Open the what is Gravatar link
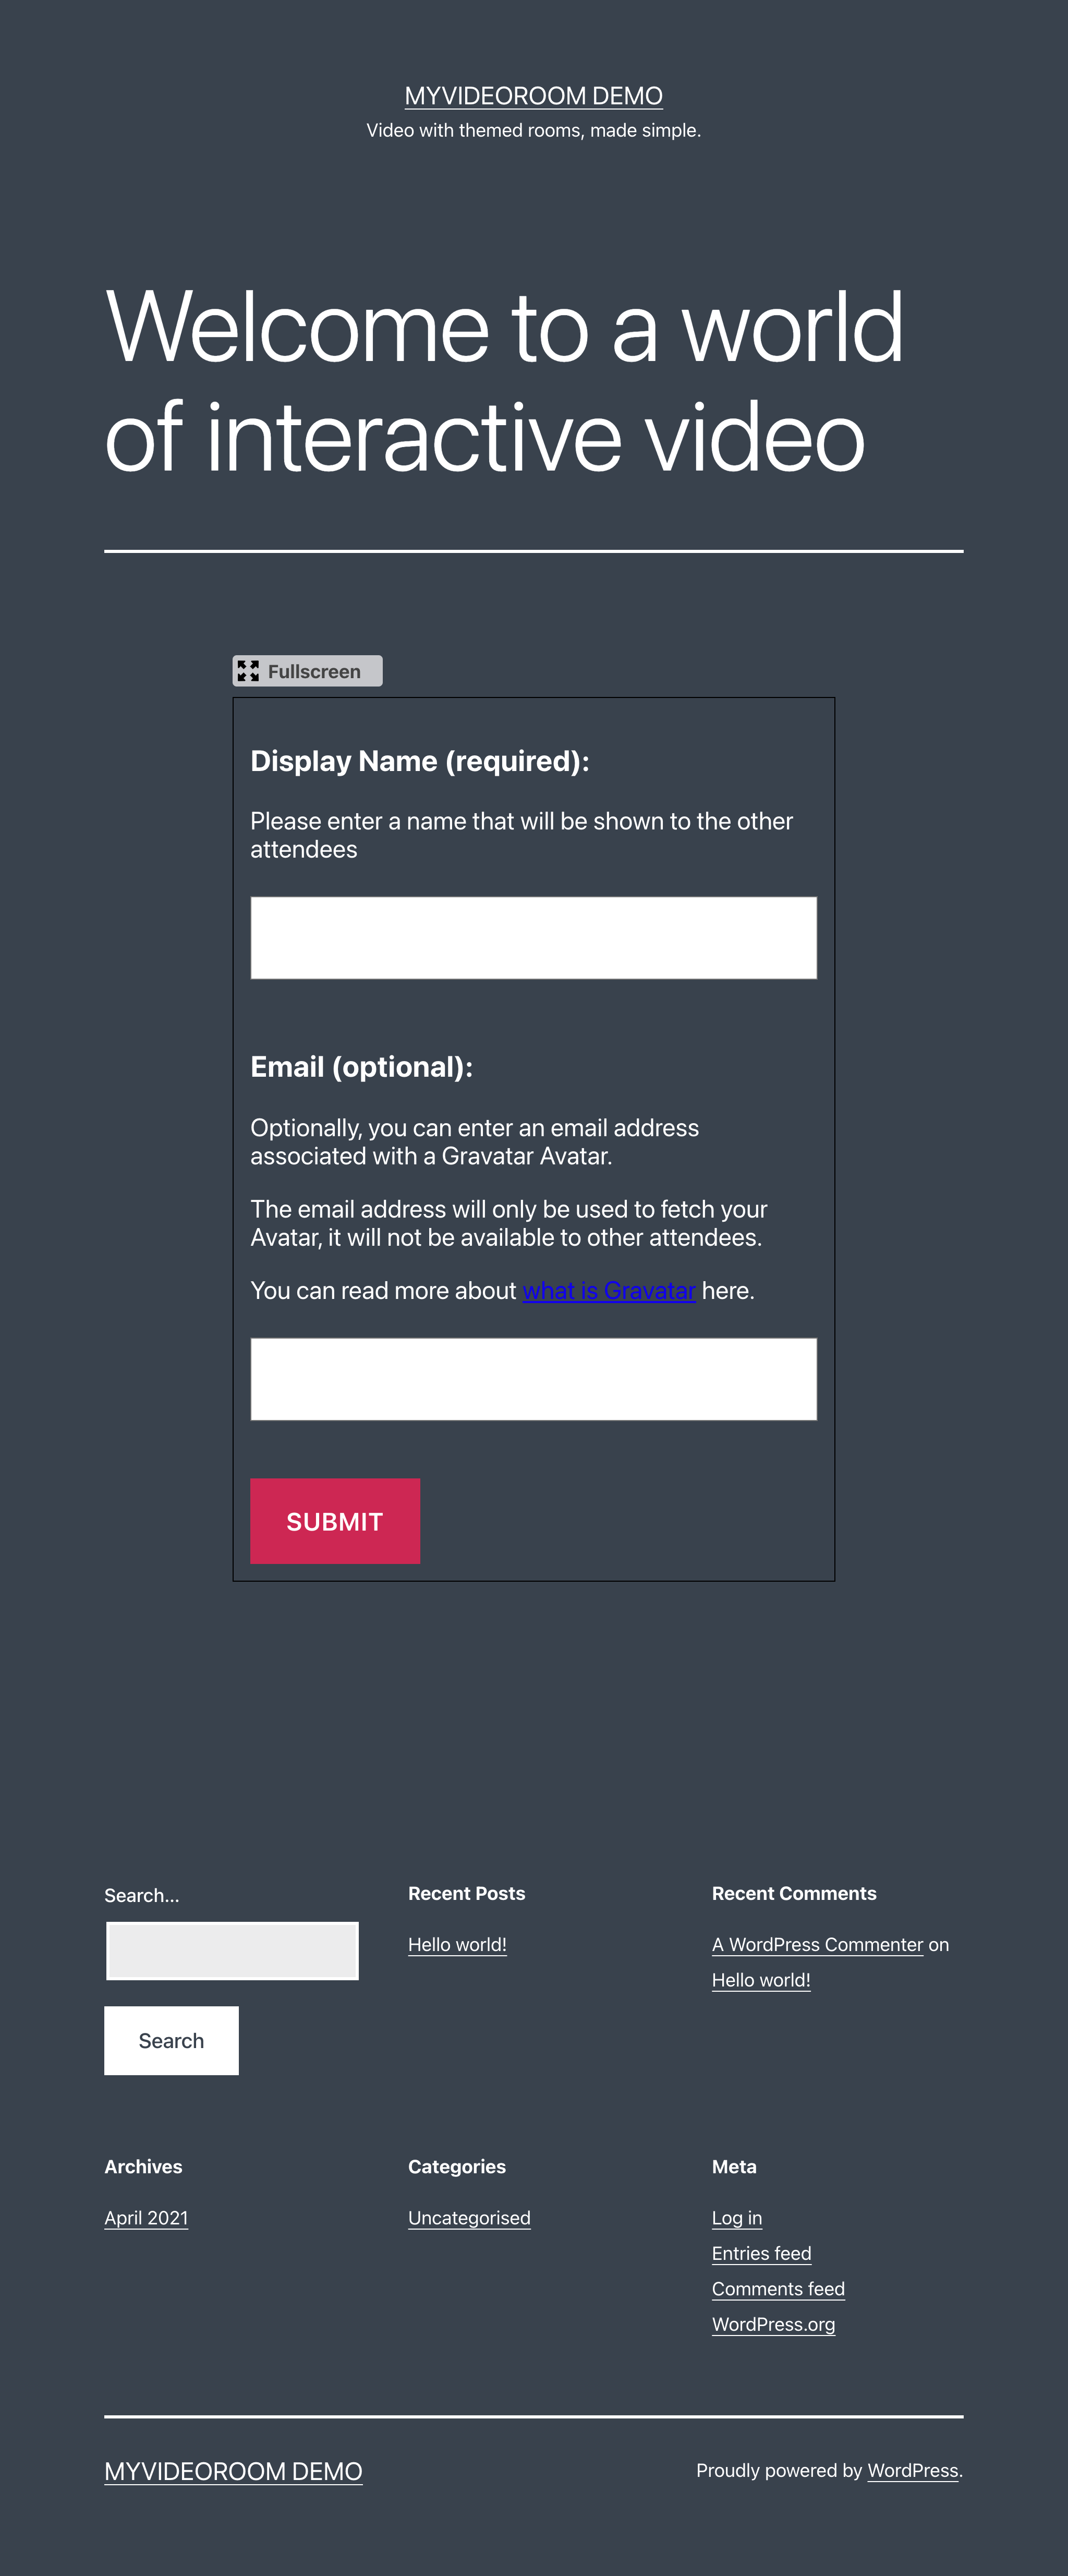This screenshot has width=1068, height=2576. tap(608, 1291)
